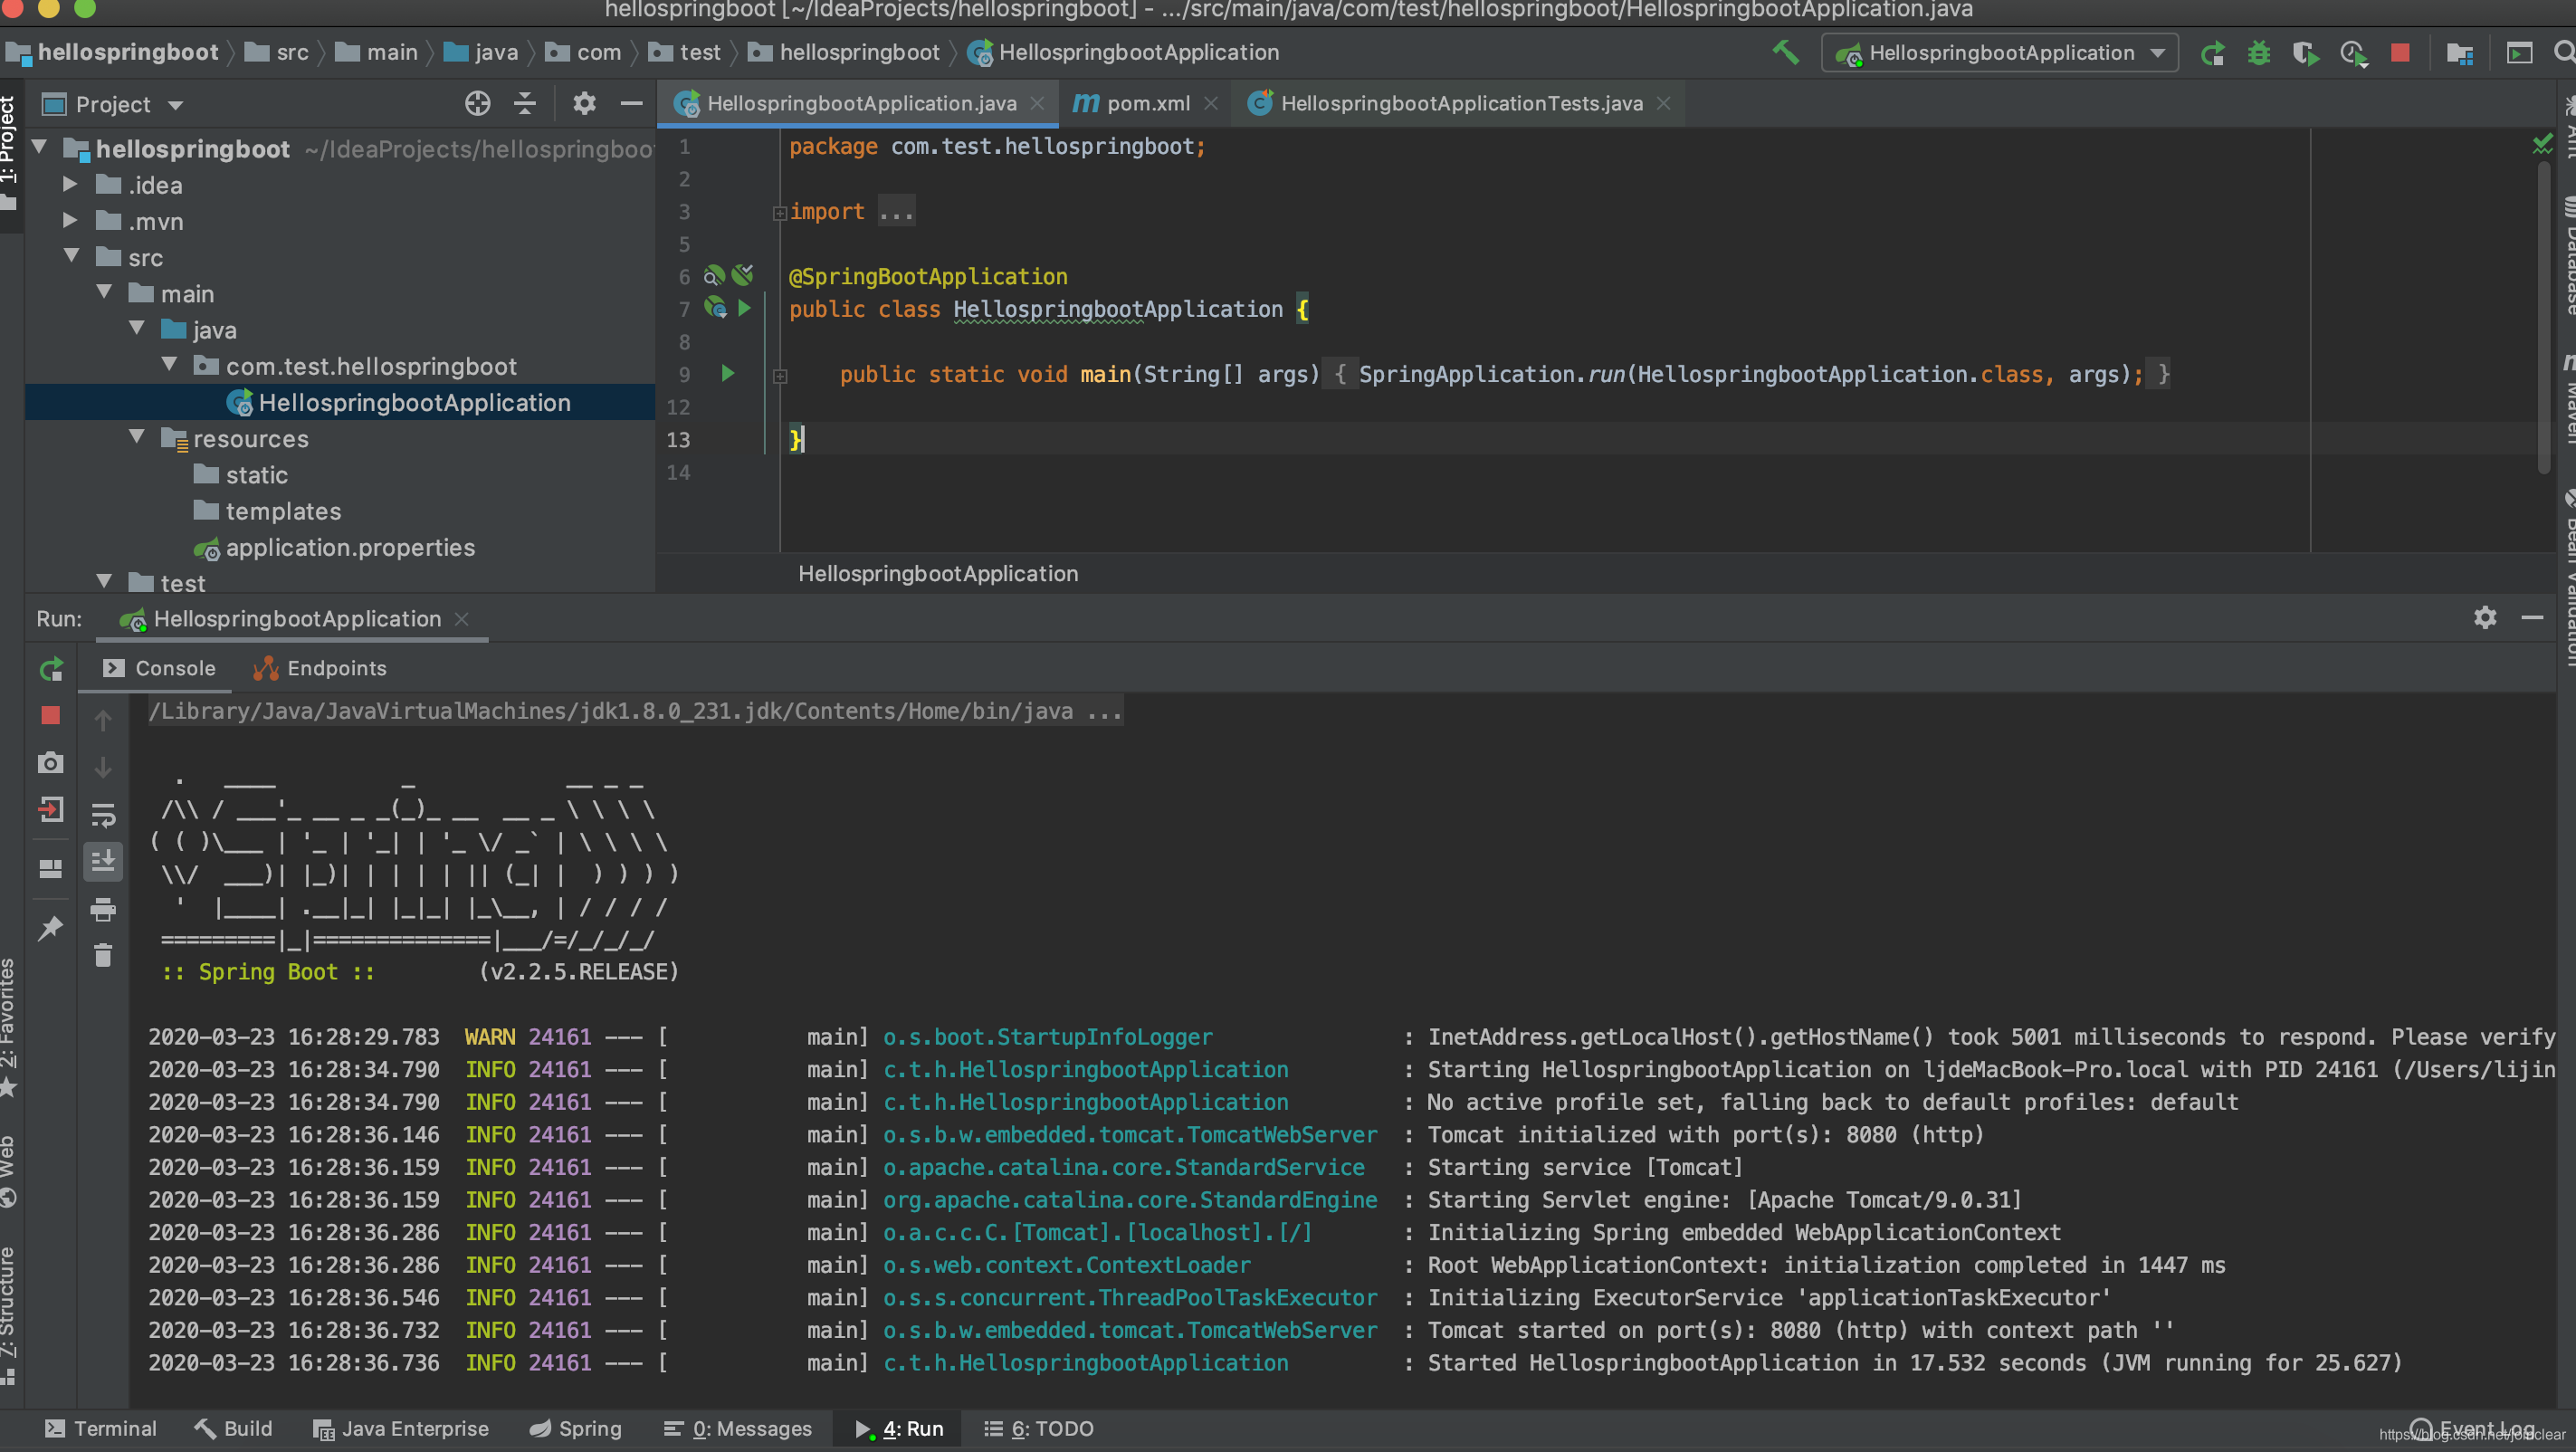
Task: Click the Print console output icon
Action: (x=103, y=909)
